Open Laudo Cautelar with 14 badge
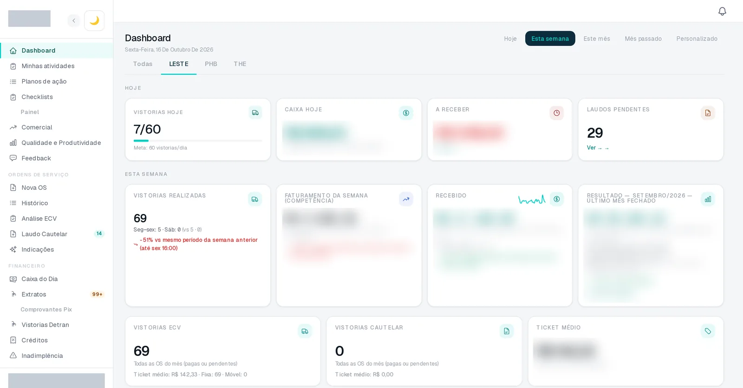 click(x=56, y=234)
